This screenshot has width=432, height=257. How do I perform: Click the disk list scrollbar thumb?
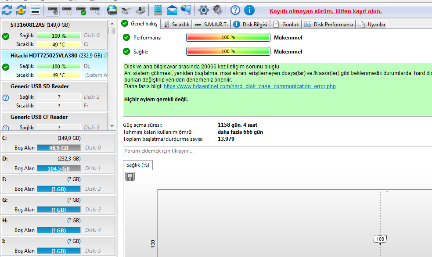[x=112, y=31]
